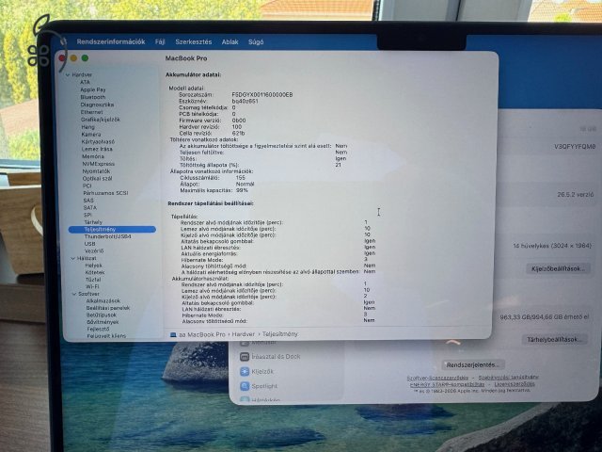The image size is (602, 452).
Task: Open the Szabályozási tanúsítvány link
Action: pyautogui.click(x=508, y=378)
